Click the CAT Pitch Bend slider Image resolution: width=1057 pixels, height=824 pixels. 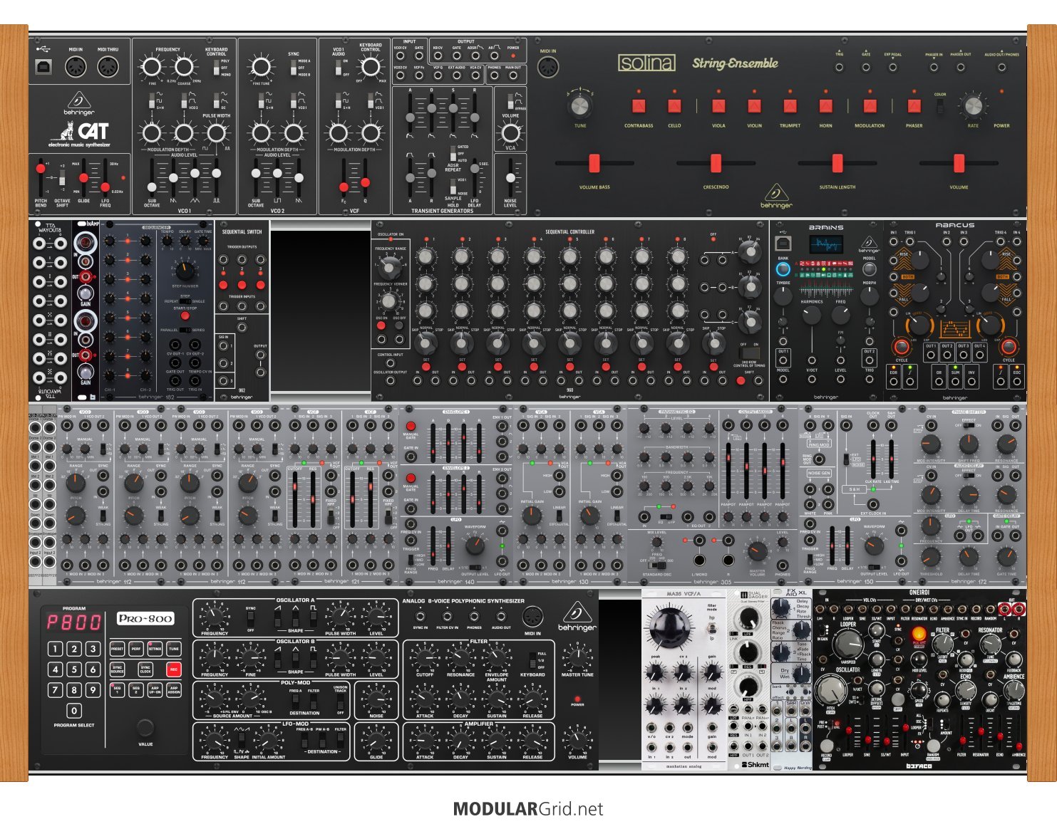[41, 170]
